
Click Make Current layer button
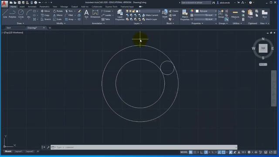[x=150, y=15]
